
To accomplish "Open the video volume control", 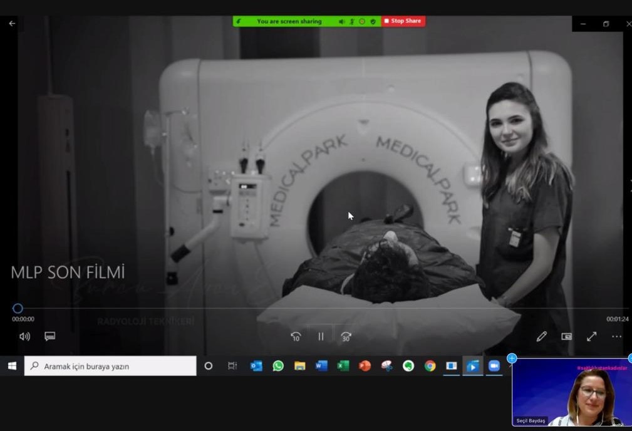I will point(24,336).
